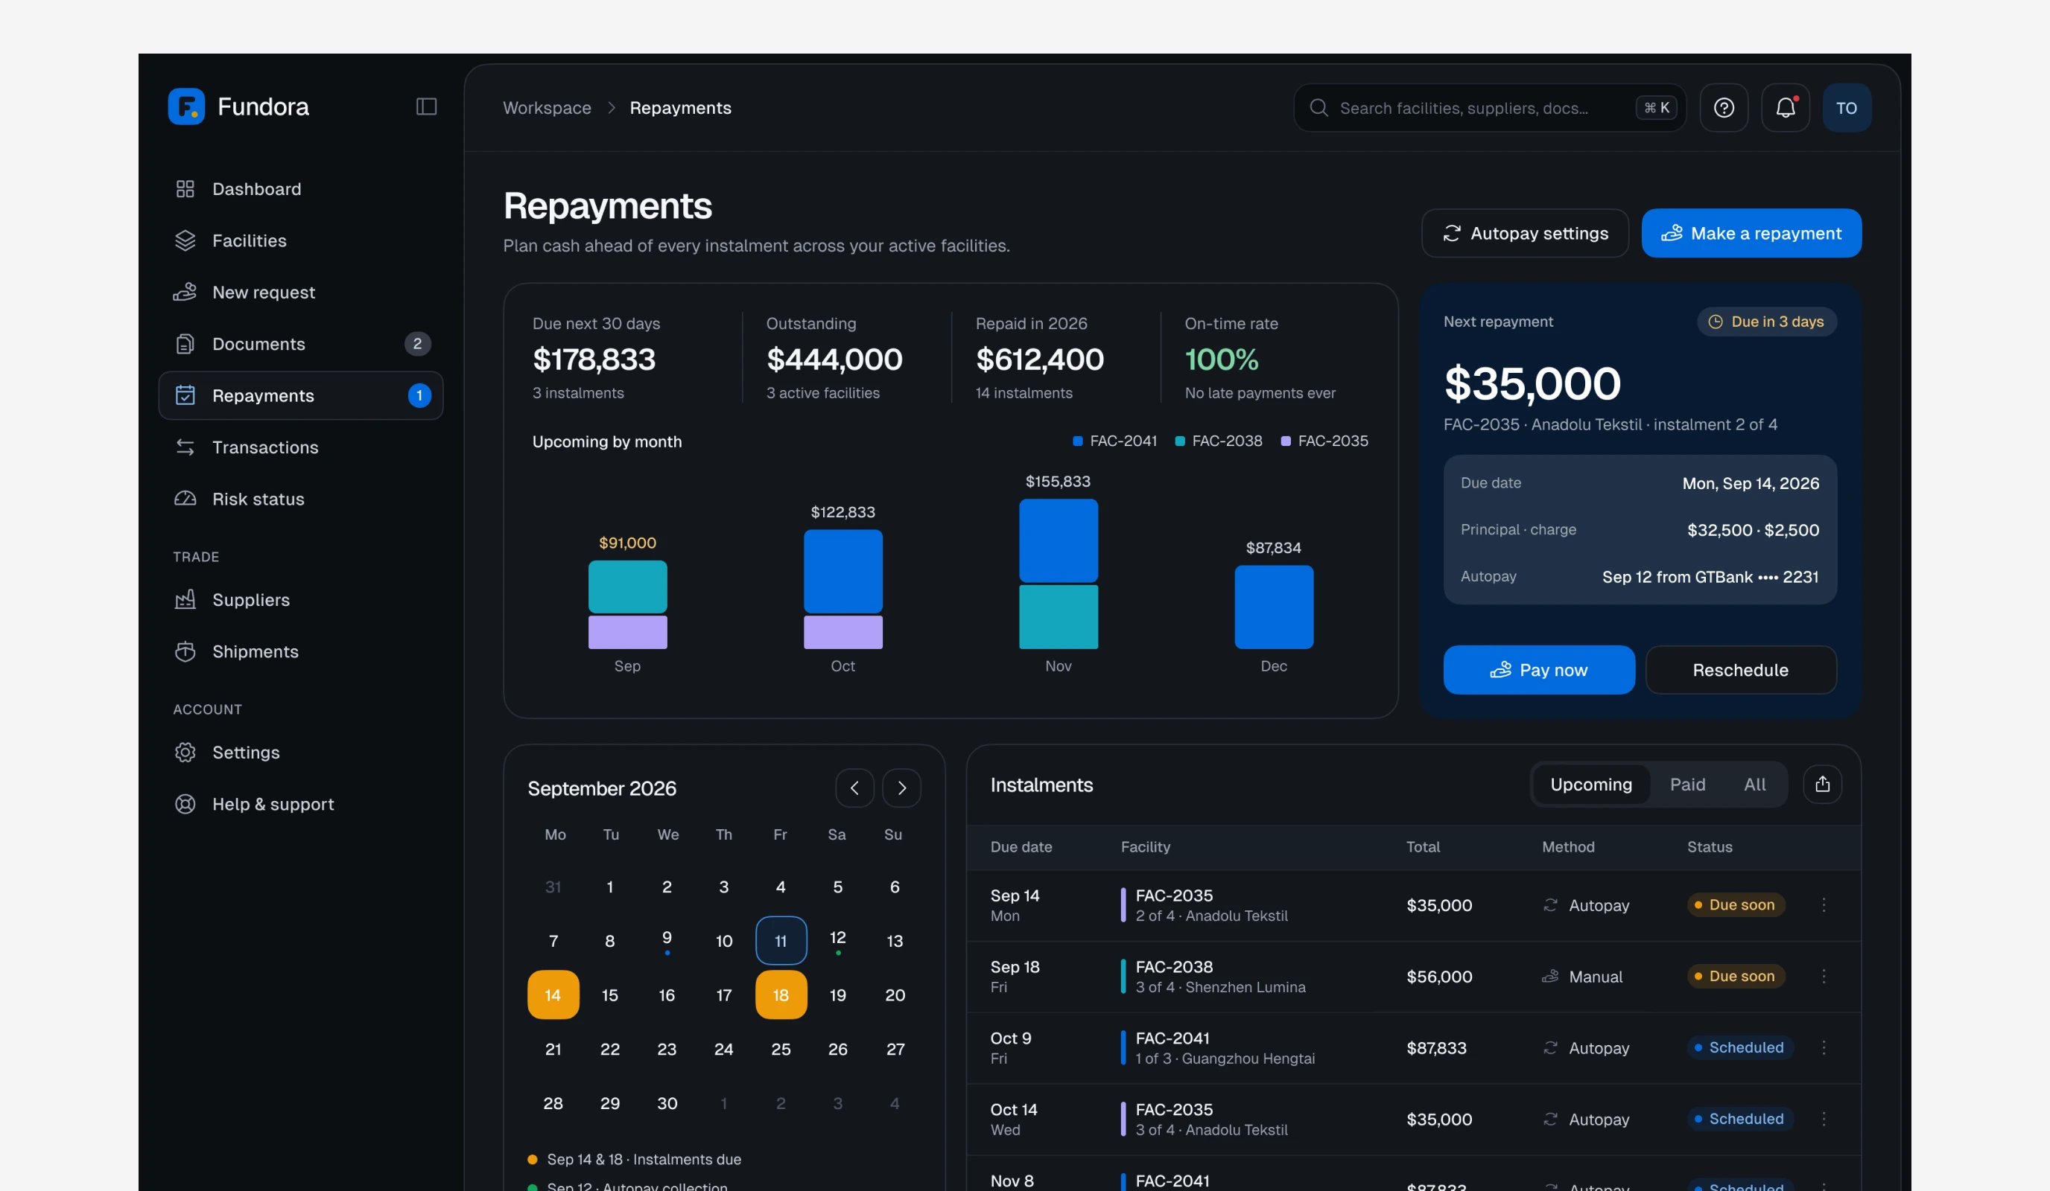Click the Dec bar in chart
This screenshot has width=2050, height=1191.
click(x=1273, y=607)
